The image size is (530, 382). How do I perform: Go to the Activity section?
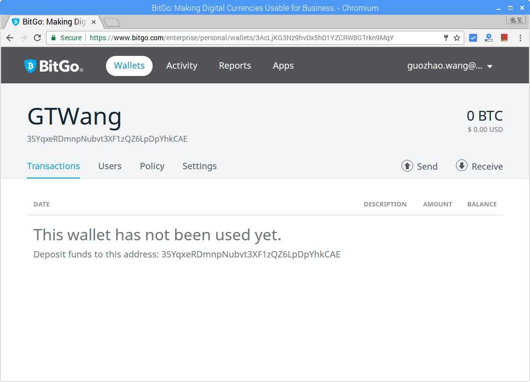pos(182,66)
